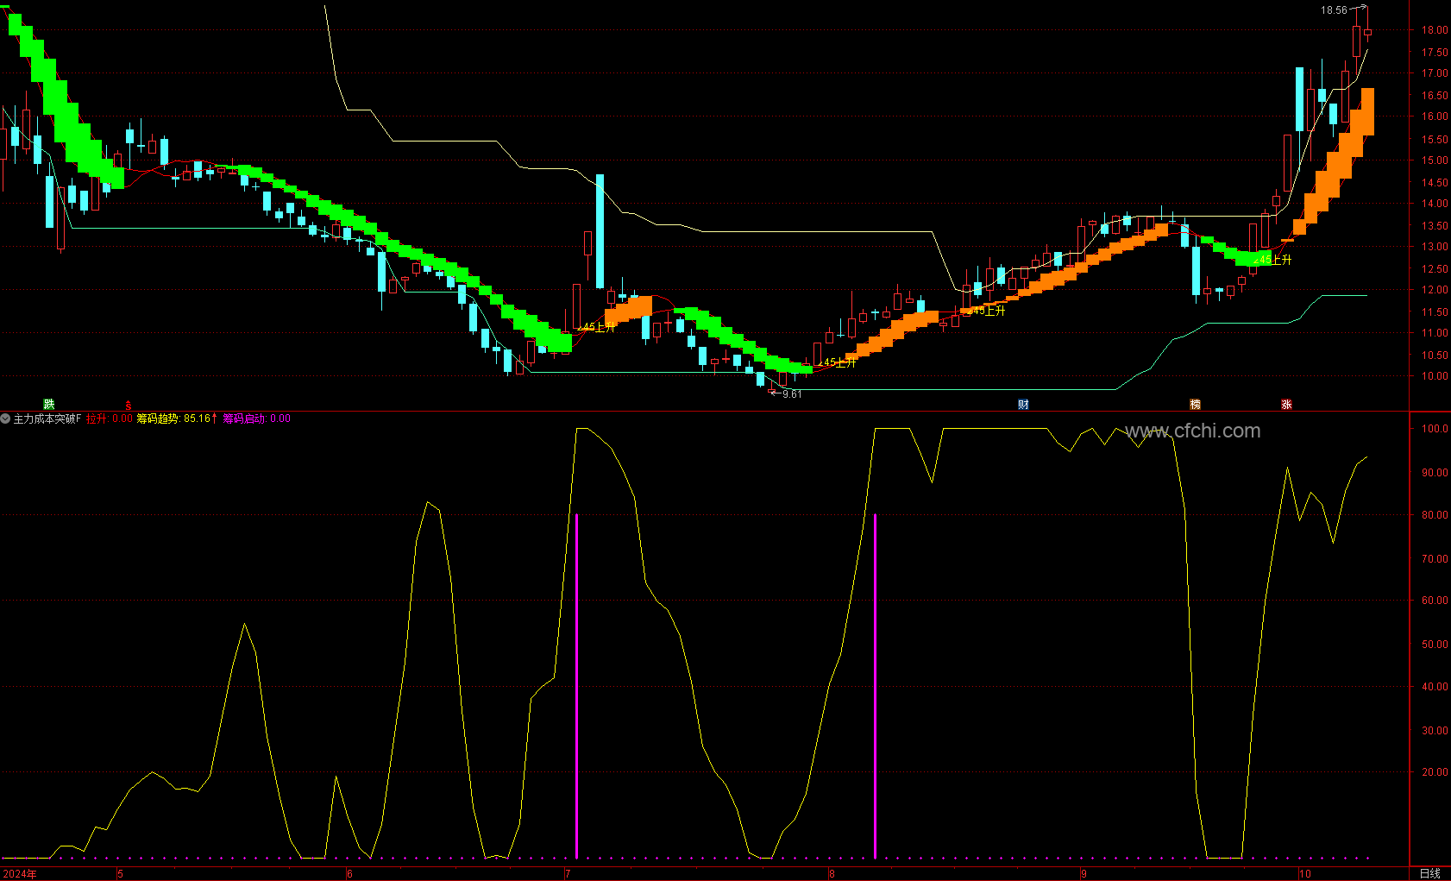Click the 拉升: 0.00 indicator readout
Image resolution: width=1451 pixels, height=881 pixels.
110,418
